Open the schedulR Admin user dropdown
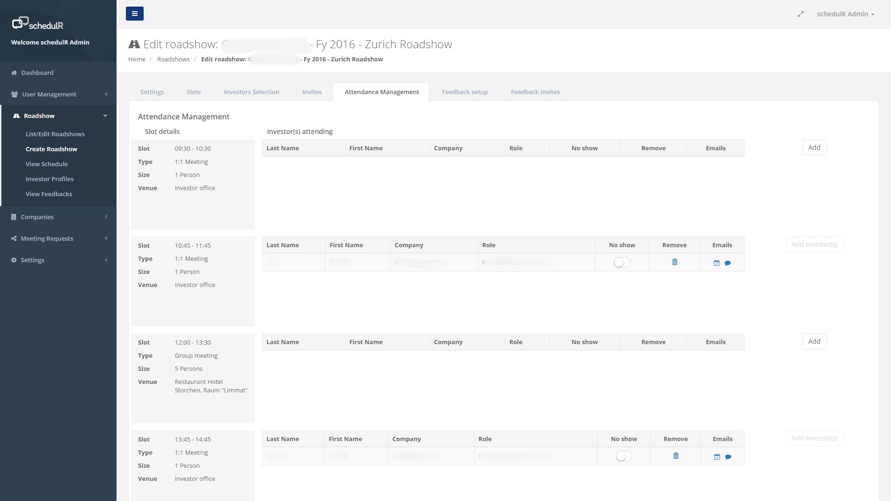Image resolution: width=891 pixels, height=501 pixels. [x=846, y=14]
